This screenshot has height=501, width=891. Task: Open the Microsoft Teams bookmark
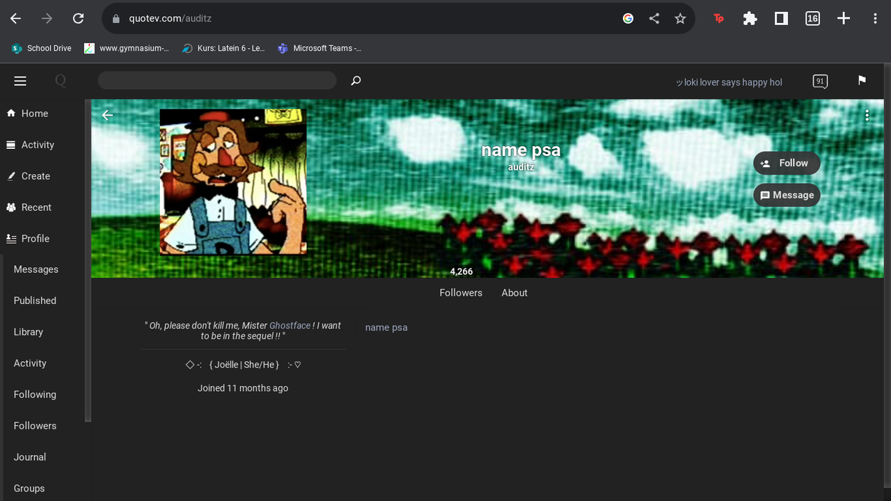click(x=320, y=48)
